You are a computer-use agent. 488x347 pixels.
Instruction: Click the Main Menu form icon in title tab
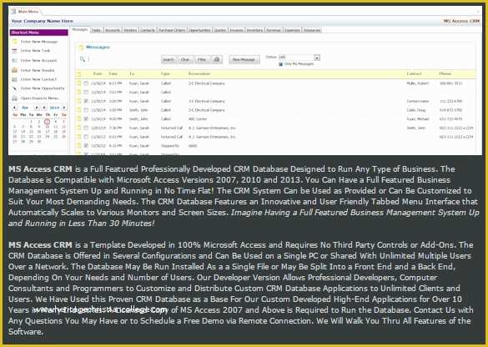(13, 12)
